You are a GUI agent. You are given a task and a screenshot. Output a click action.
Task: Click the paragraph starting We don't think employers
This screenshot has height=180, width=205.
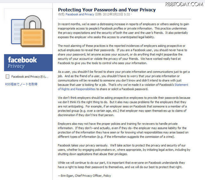(x=124, y=106)
